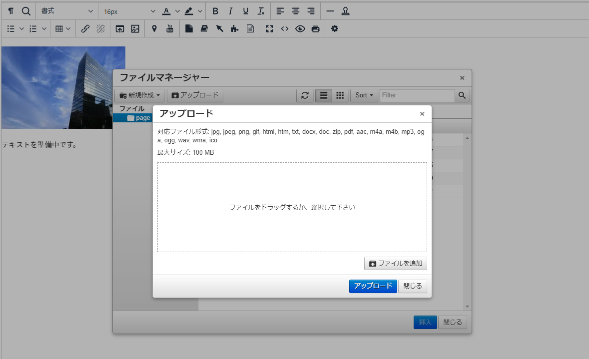Viewport: 589px width, 359px height.
Task: Click the arrow cursor icon in toolbar
Action: point(220,28)
